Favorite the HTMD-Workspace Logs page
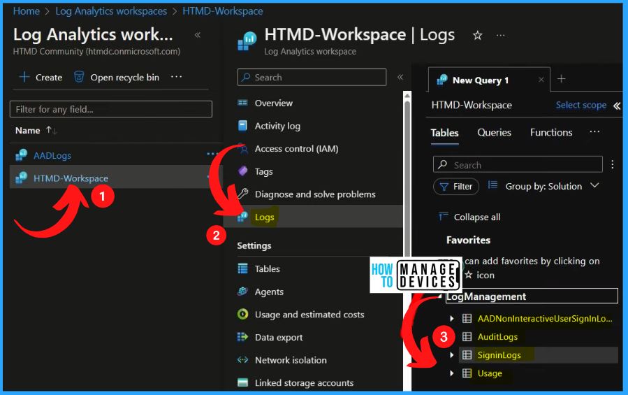The width and height of the screenshot is (628, 395). [x=477, y=35]
